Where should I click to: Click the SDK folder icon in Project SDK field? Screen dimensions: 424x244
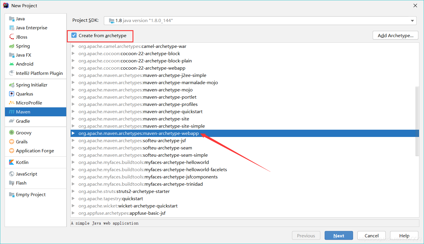[x=112, y=21]
